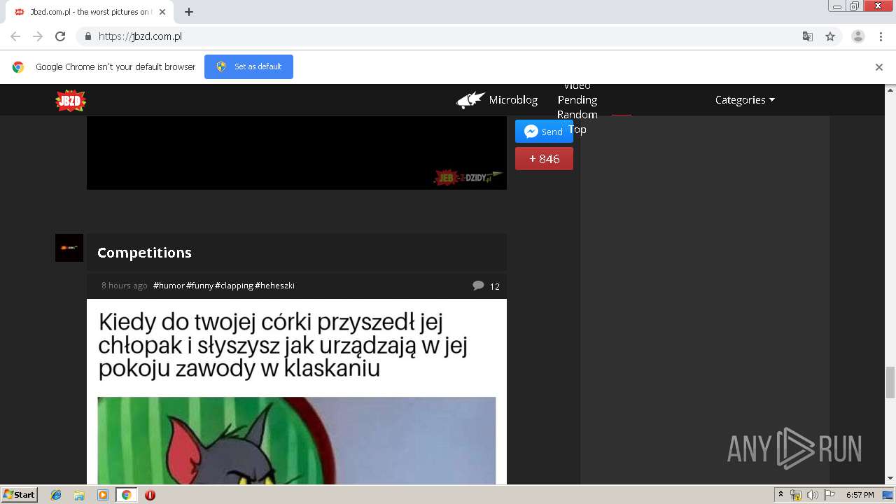Click the 8 hours ago timestamp

pyautogui.click(x=125, y=286)
